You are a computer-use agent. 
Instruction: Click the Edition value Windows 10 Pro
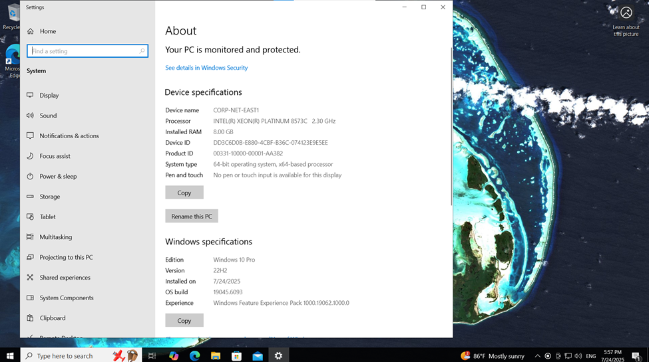[234, 260]
